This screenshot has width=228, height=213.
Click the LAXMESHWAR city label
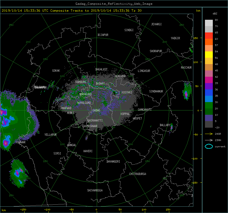(x=90, y=126)
